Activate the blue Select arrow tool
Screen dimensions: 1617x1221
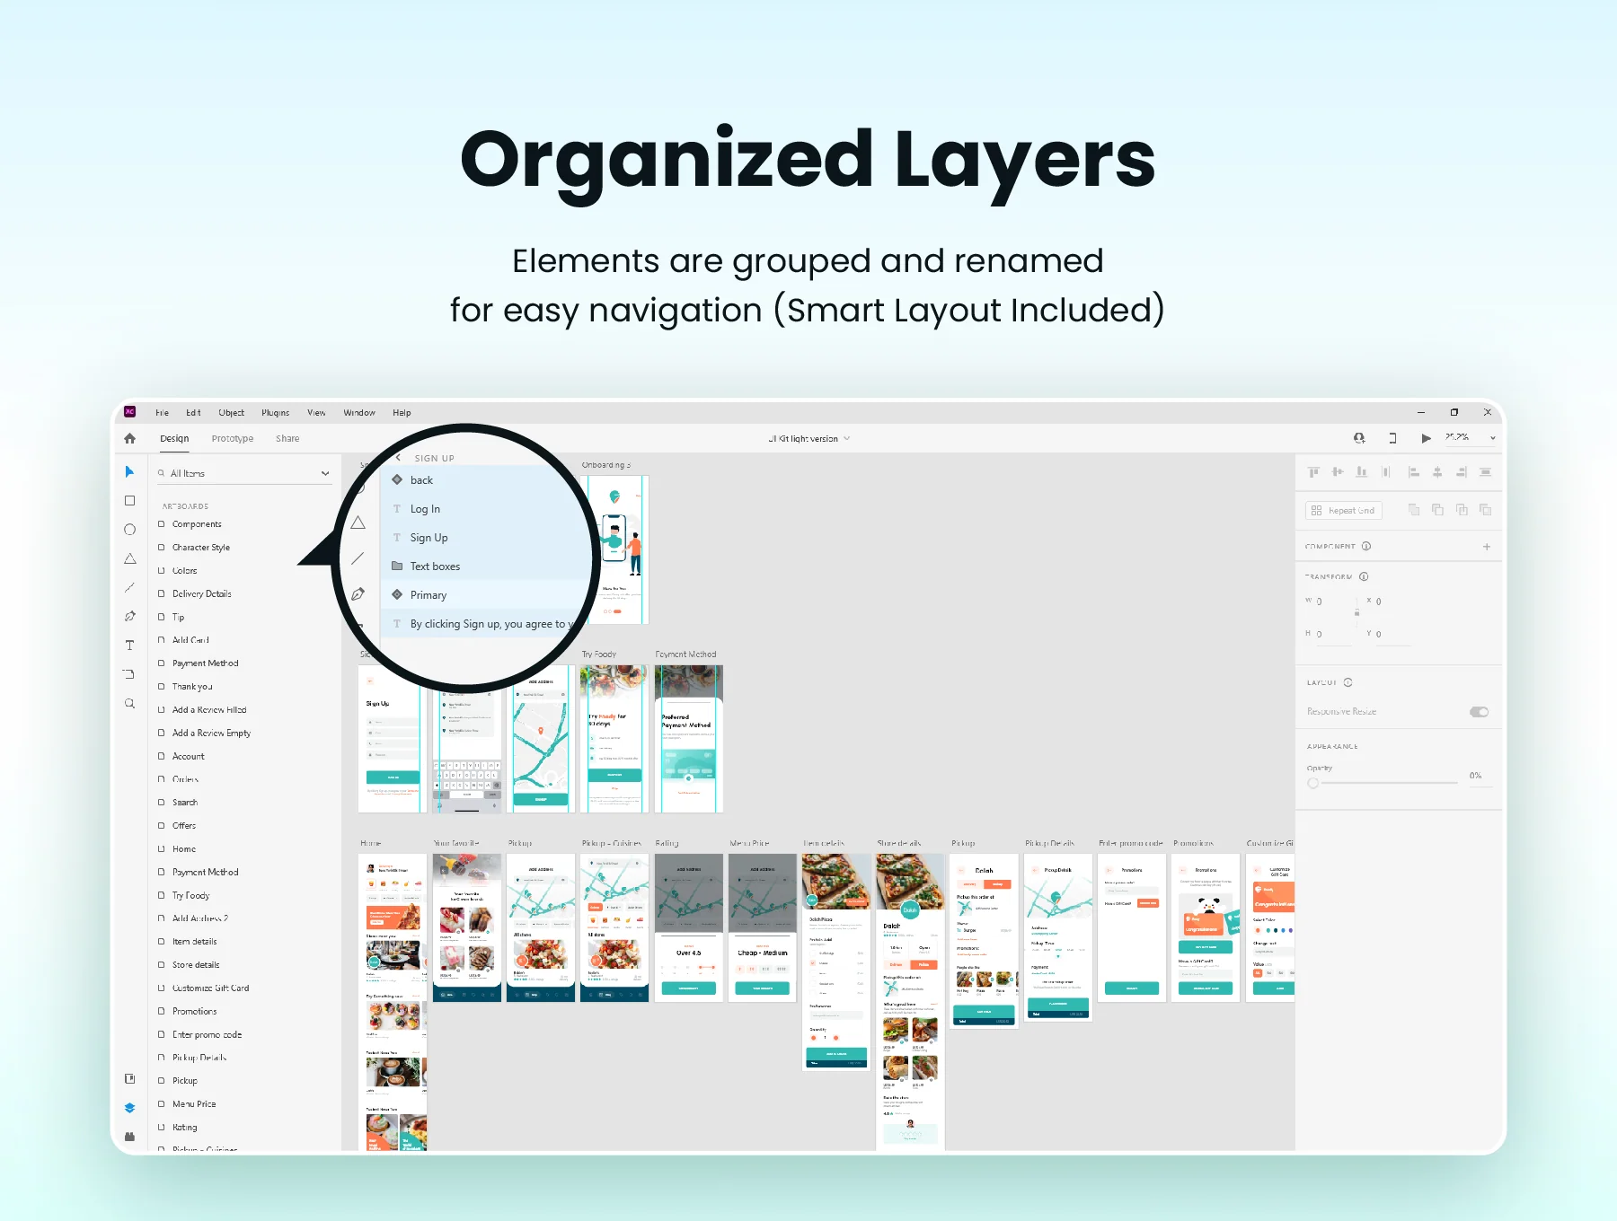tap(129, 472)
